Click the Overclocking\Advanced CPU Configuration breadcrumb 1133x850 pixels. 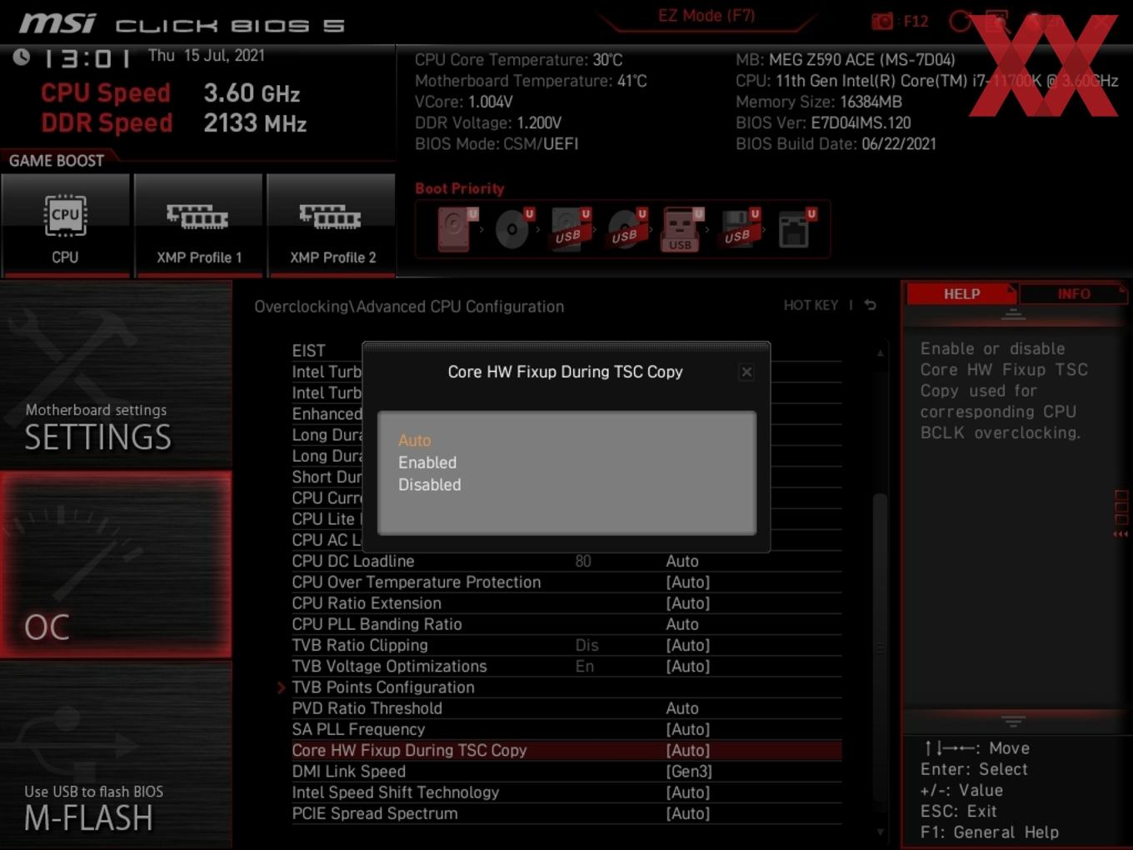(x=409, y=307)
